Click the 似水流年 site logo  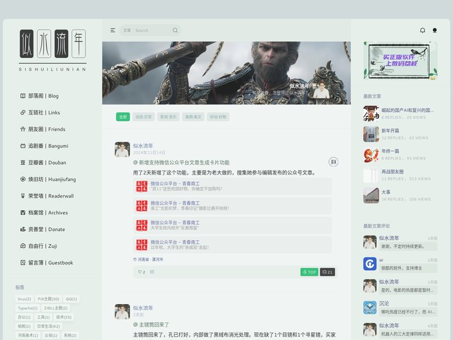pyautogui.click(x=53, y=50)
